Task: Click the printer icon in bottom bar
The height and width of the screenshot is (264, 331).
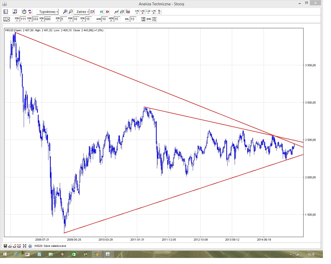Action: pyautogui.click(x=30, y=246)
